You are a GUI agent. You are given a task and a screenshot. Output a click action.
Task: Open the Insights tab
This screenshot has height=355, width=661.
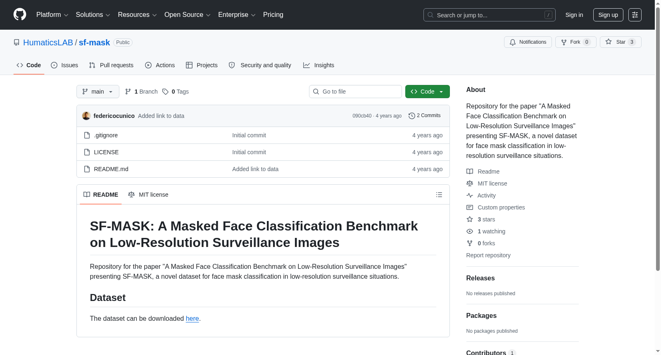tap(319, 65)
